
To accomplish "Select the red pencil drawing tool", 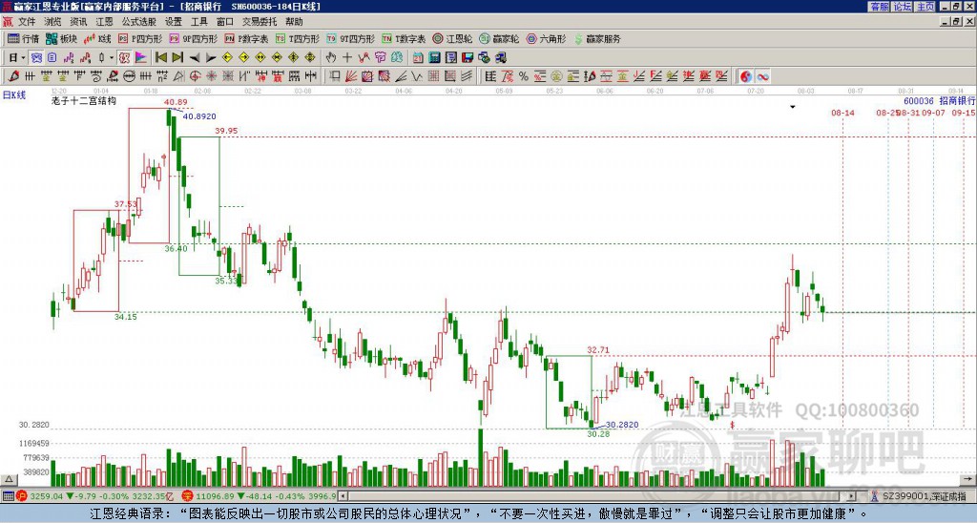I will [13, 76].
